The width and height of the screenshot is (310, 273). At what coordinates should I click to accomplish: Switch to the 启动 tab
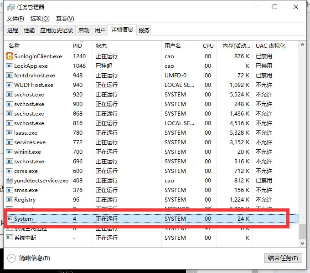[83, 30]
